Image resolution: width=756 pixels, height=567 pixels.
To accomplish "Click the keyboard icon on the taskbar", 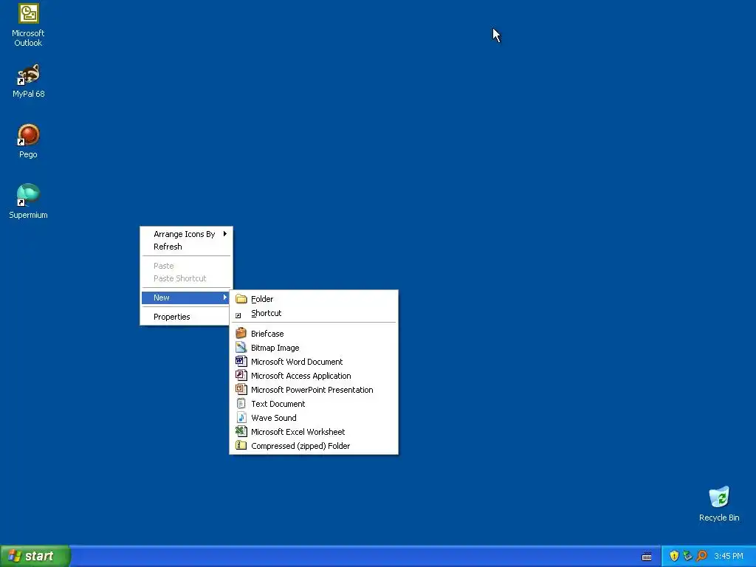I will point(647,557).
